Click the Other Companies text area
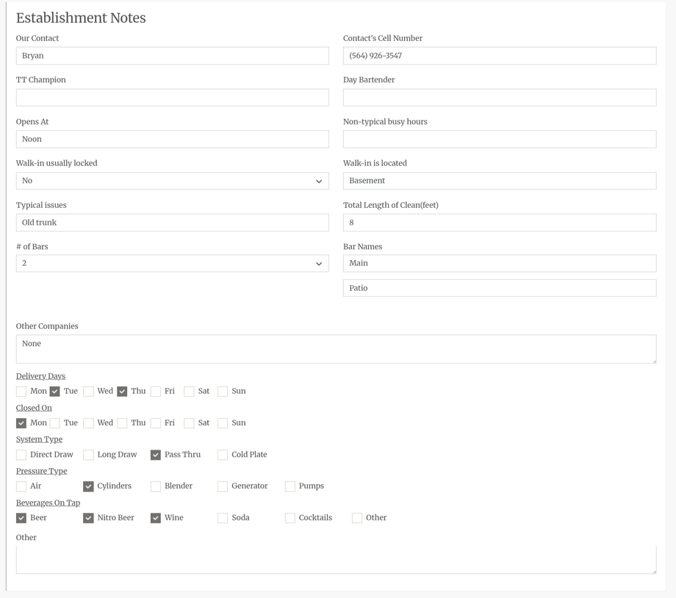The image size is (676, 598). [336, 349]
